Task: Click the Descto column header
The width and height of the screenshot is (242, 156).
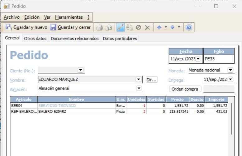Action: click(x=197, y=99)
